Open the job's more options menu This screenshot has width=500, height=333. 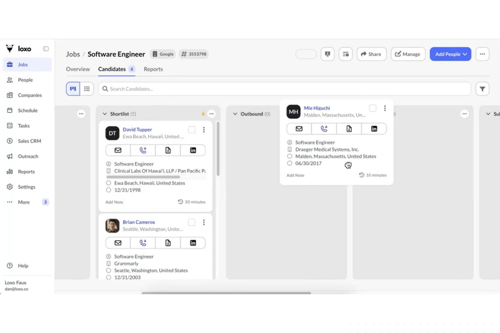pos(482,54)
